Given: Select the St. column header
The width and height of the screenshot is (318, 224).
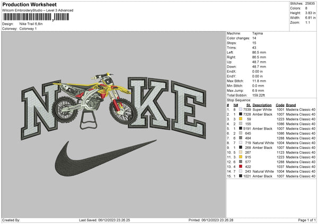Looking at the screenshot, I should (249, 105).
